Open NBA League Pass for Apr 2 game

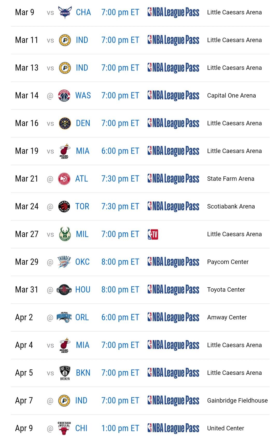coord(173,317)
